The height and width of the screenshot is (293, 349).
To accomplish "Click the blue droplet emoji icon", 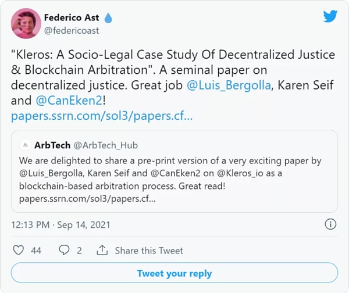I will point(108,18).
